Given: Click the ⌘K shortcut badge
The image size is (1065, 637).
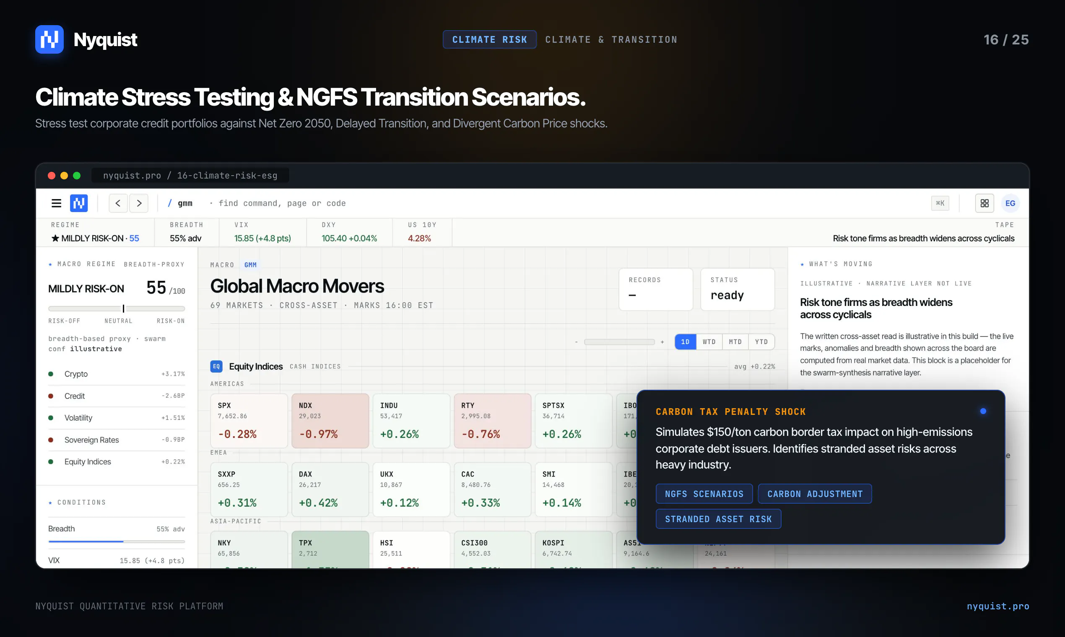Looking at the screenshot, I should [x=940, y=203].
